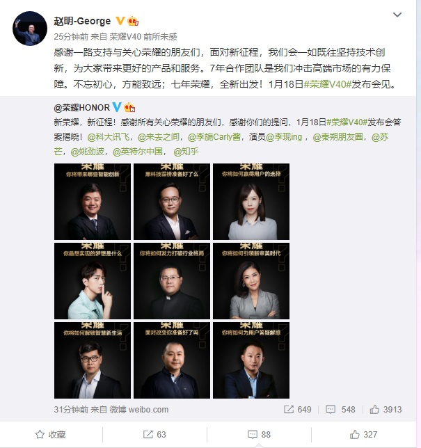Screen dimensions: 421x448
Task: Open original post comments showing 548
Action: coord(340,410)
